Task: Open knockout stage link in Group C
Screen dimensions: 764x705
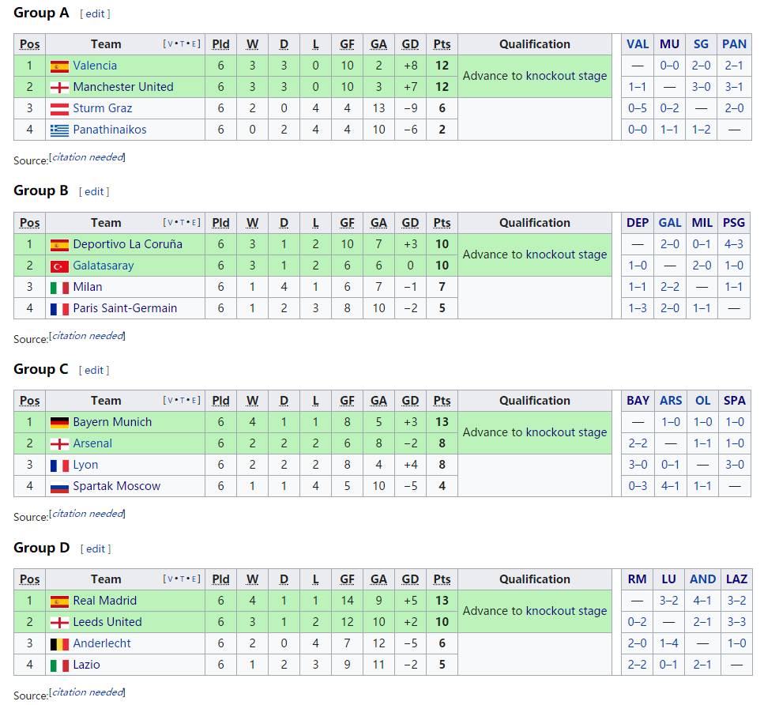Action: pyautogui.click(x=566, y=432)
